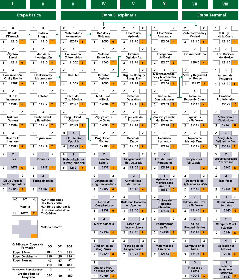The width and height of the screenshot is (239, 279).
Task: Select the Mercadotecnia elective
Action: [x=104, y=226]
